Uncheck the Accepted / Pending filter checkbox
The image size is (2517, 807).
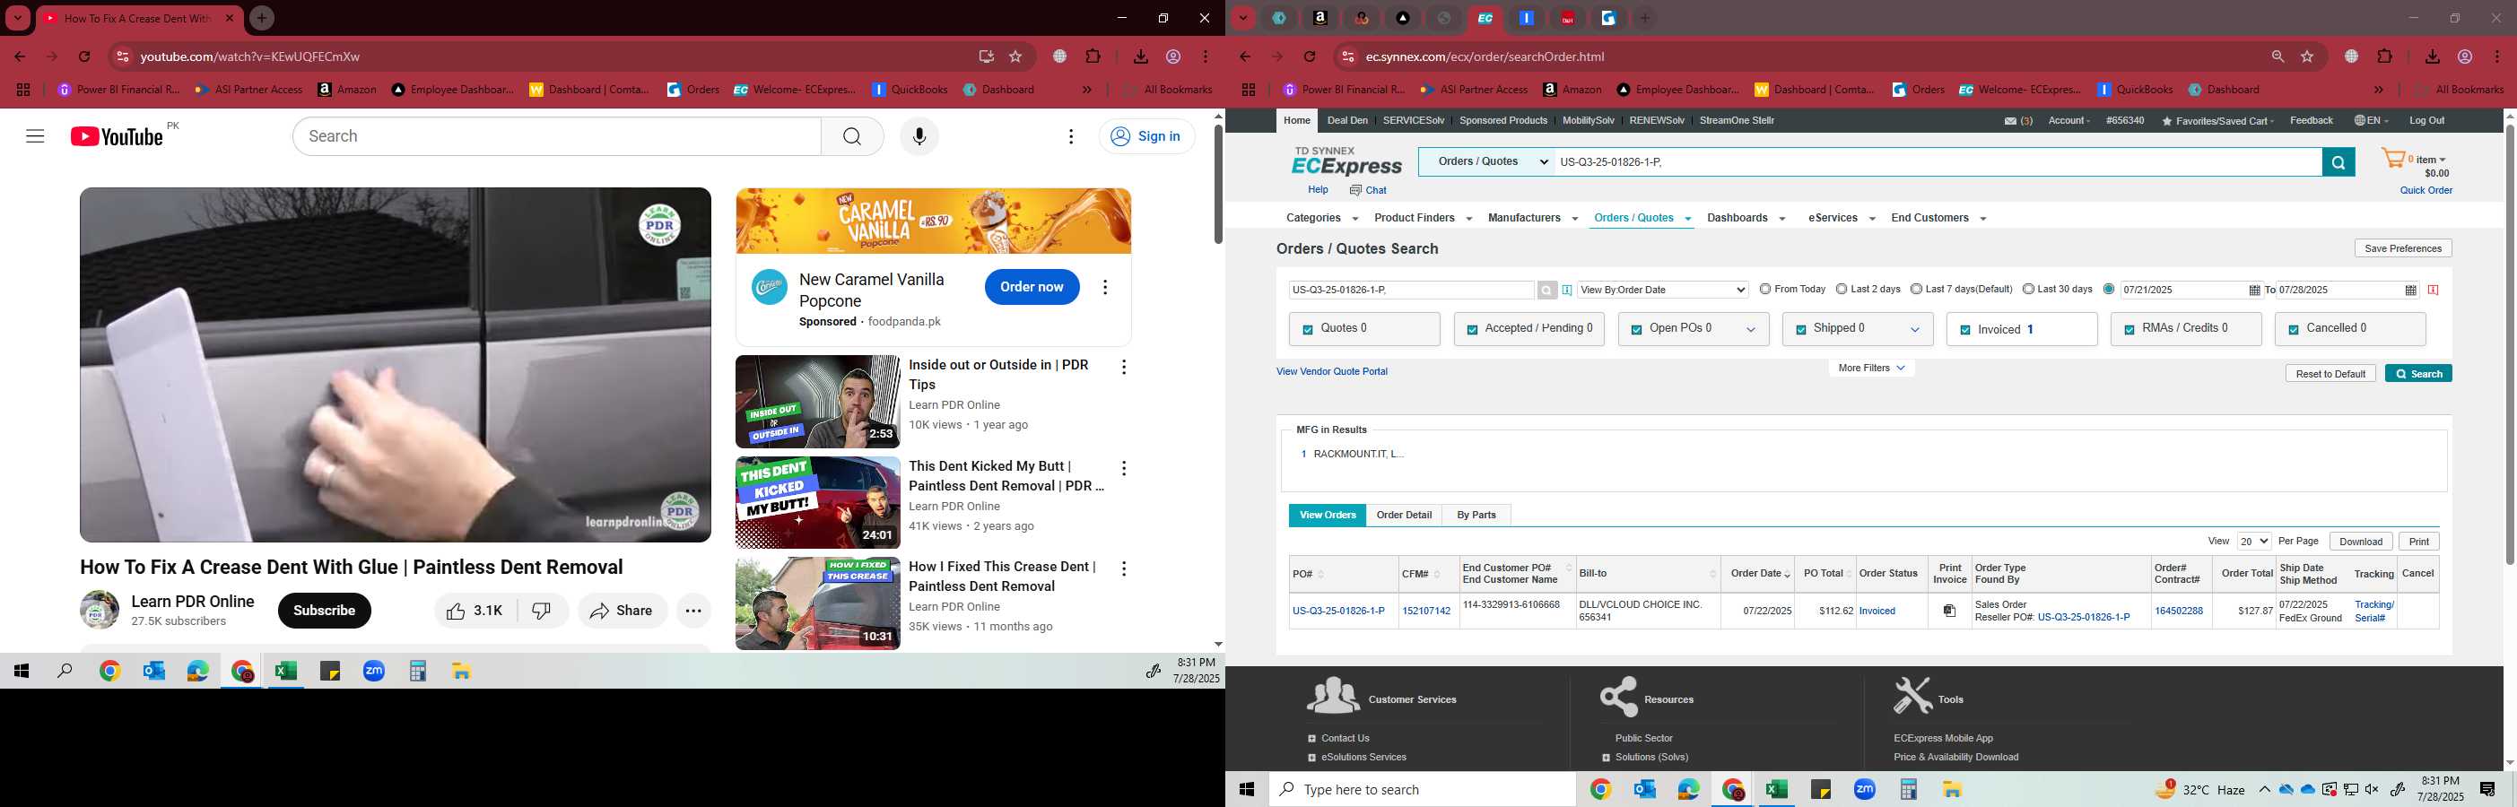[1471, 330]
